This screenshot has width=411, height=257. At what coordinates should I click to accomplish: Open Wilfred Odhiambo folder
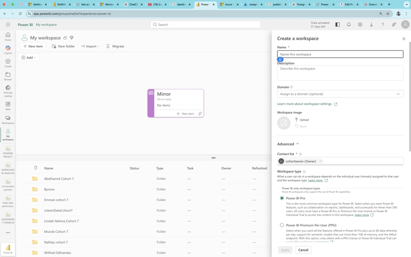pyautogui.click(x=58, y=253)
